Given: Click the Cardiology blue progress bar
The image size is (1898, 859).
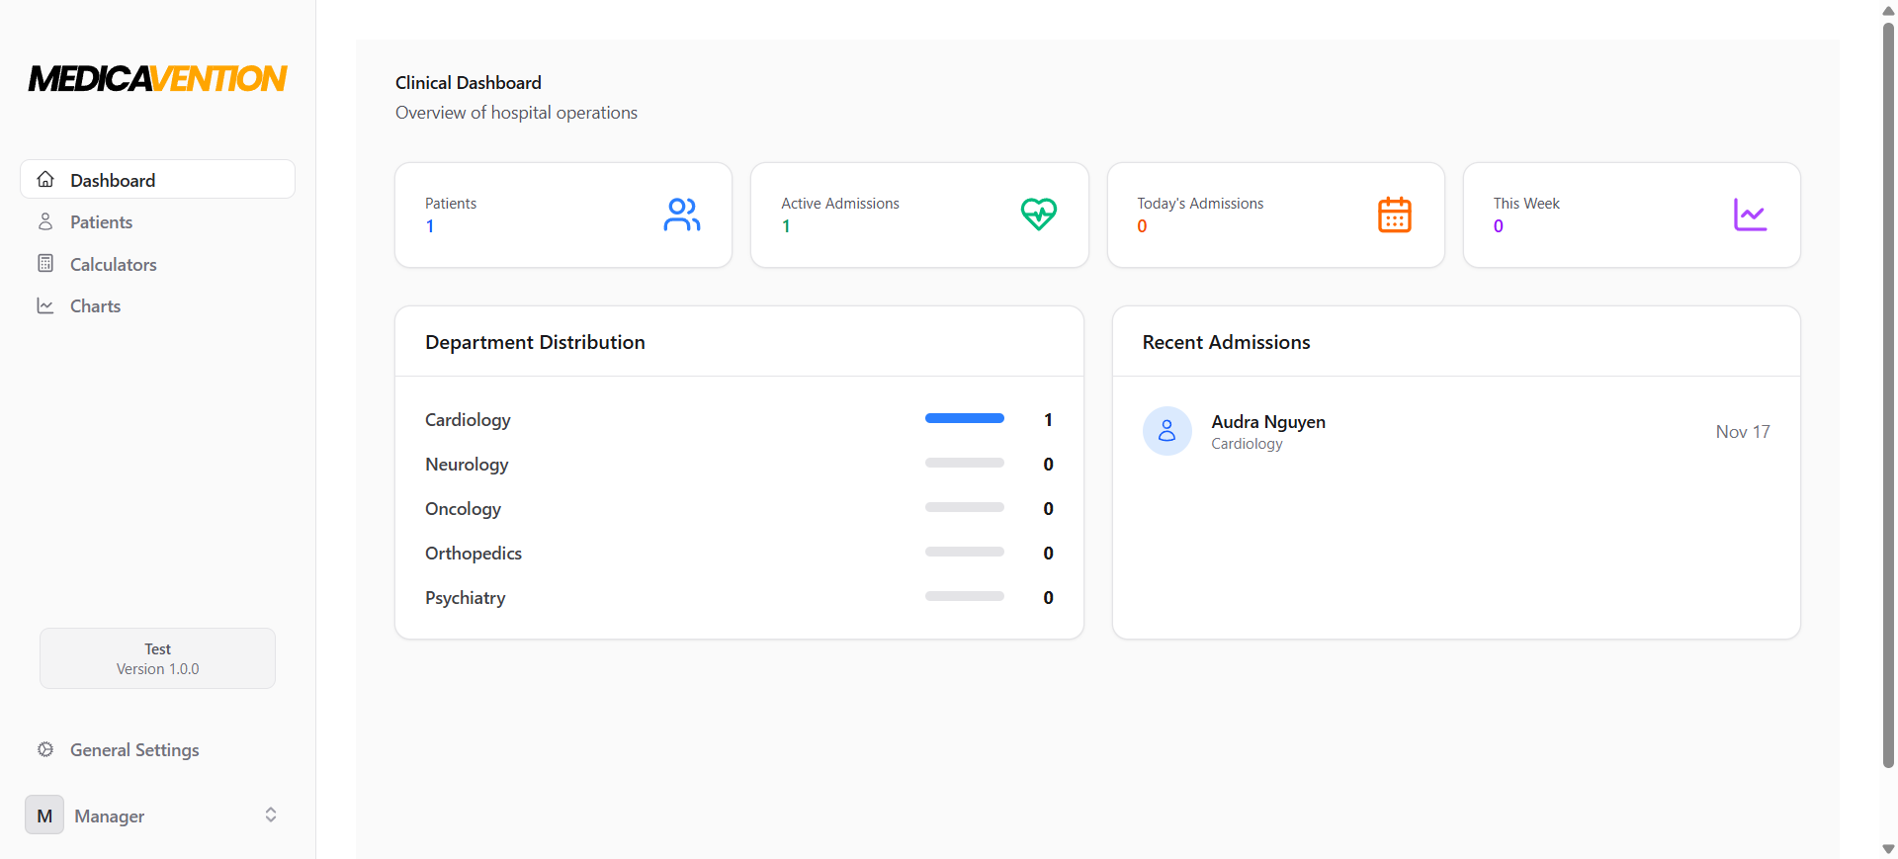Looking at the screenshot, I should pyautogui.click(x=965, y=418).
